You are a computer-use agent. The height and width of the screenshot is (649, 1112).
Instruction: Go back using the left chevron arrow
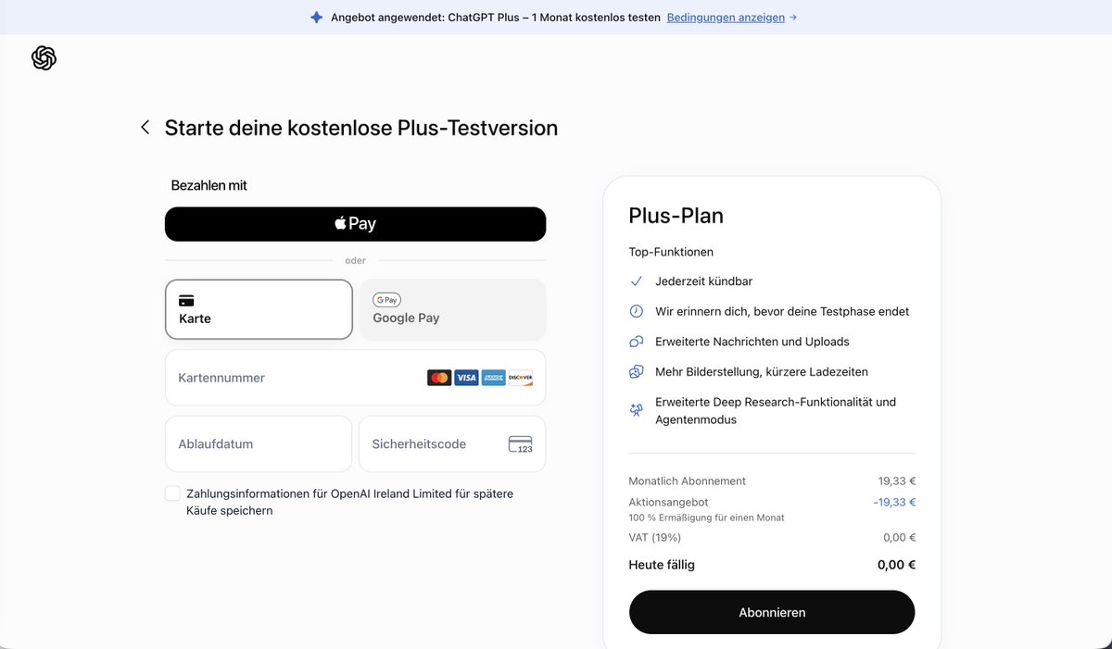(x=145, y=128)
